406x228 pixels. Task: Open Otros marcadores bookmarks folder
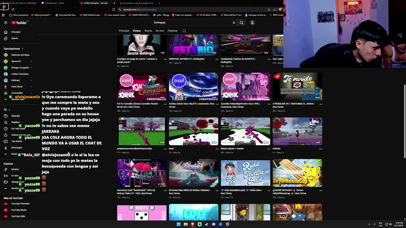point(19,15)
